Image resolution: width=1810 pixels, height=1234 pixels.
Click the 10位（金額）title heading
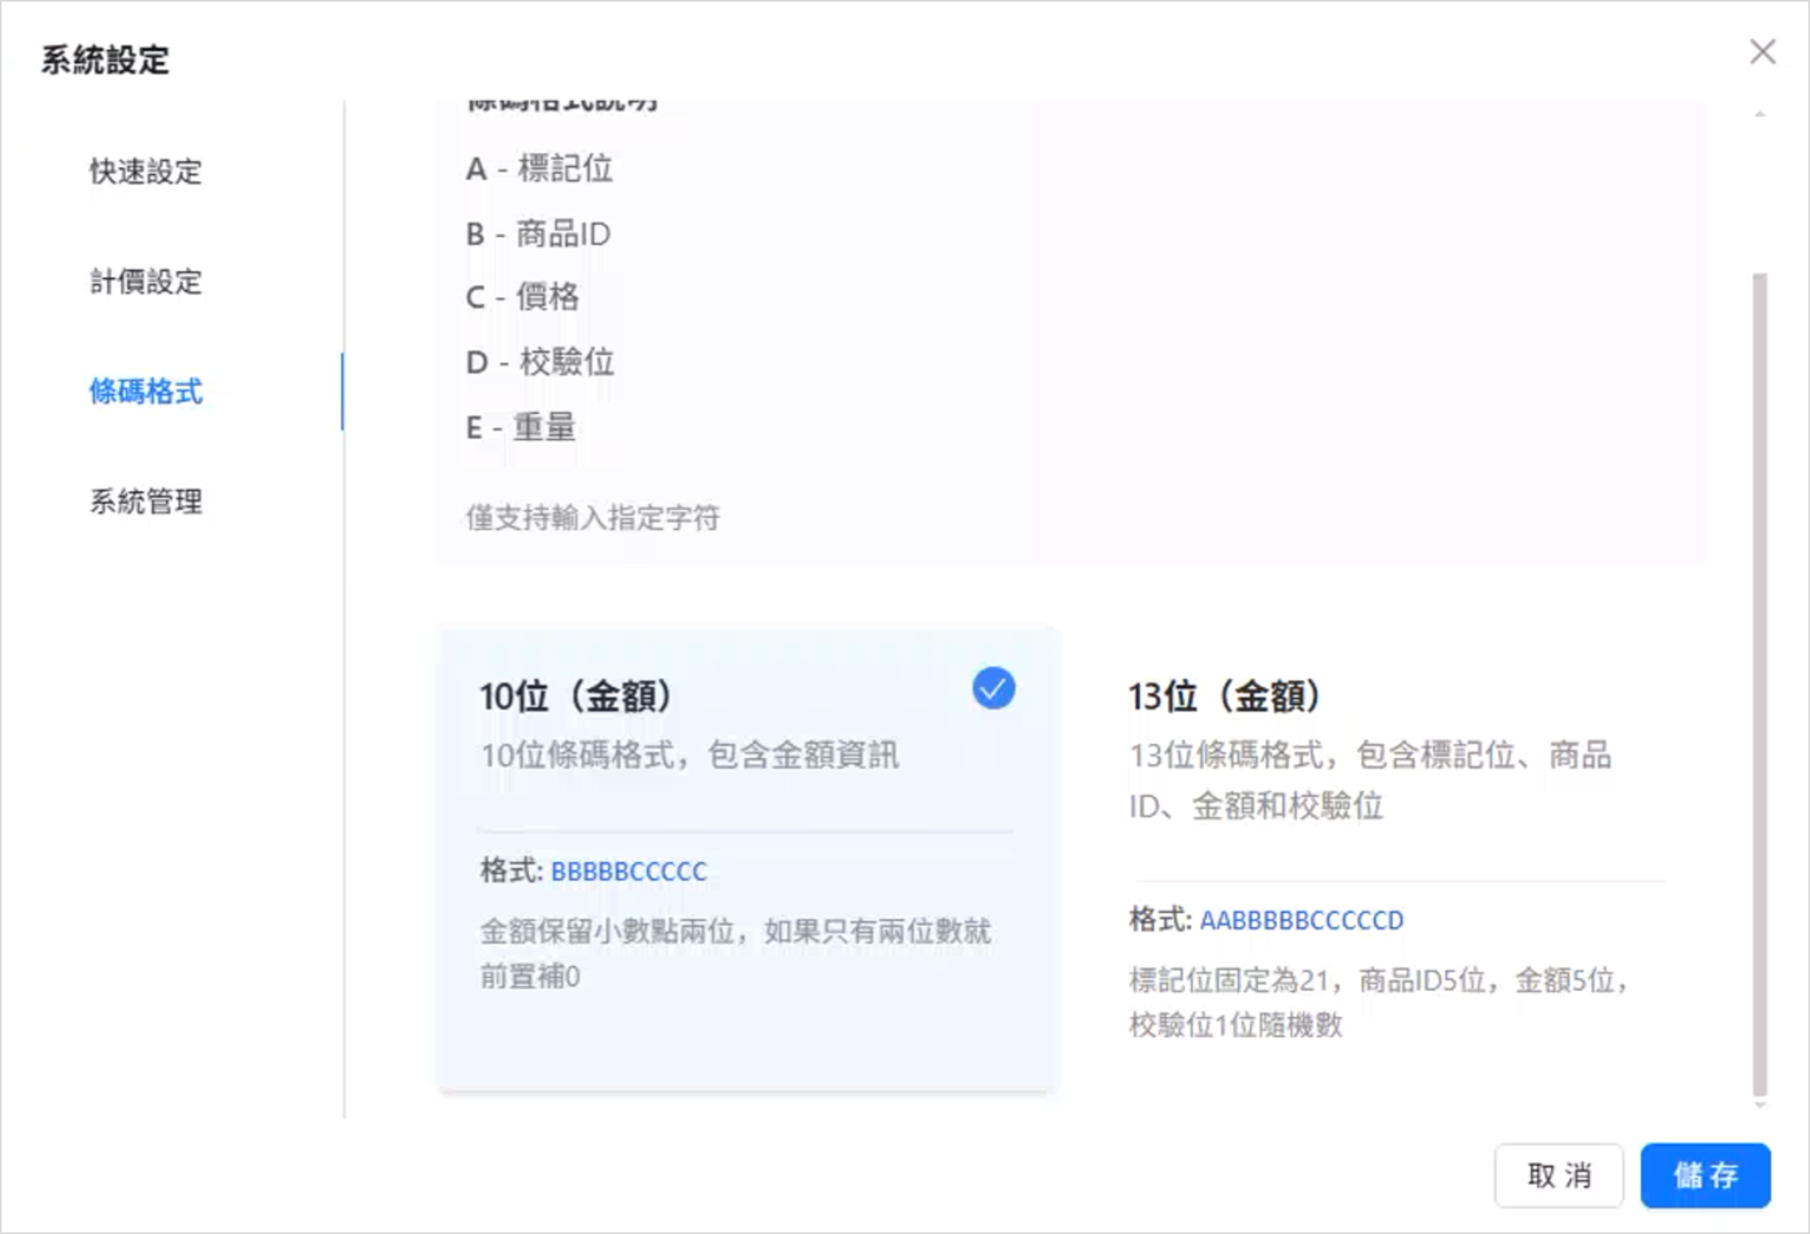[575, 696]
